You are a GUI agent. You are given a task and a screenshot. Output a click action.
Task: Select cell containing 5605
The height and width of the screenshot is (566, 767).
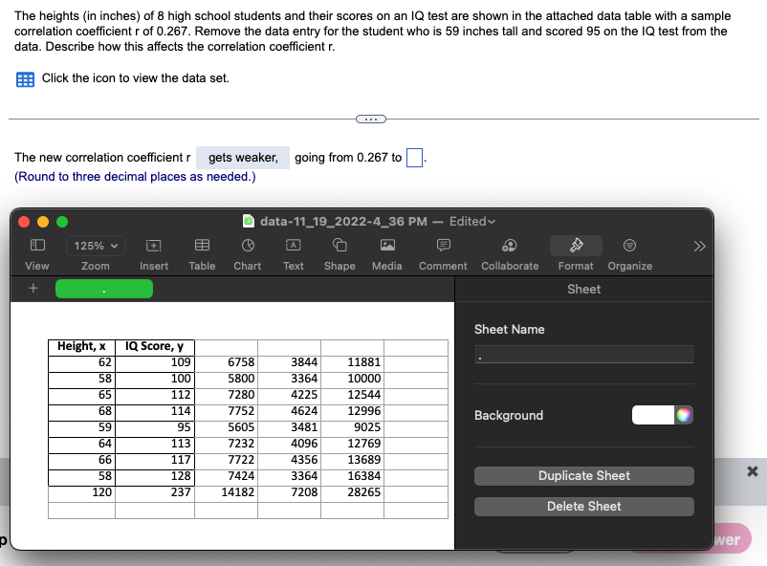click(226, 428)
